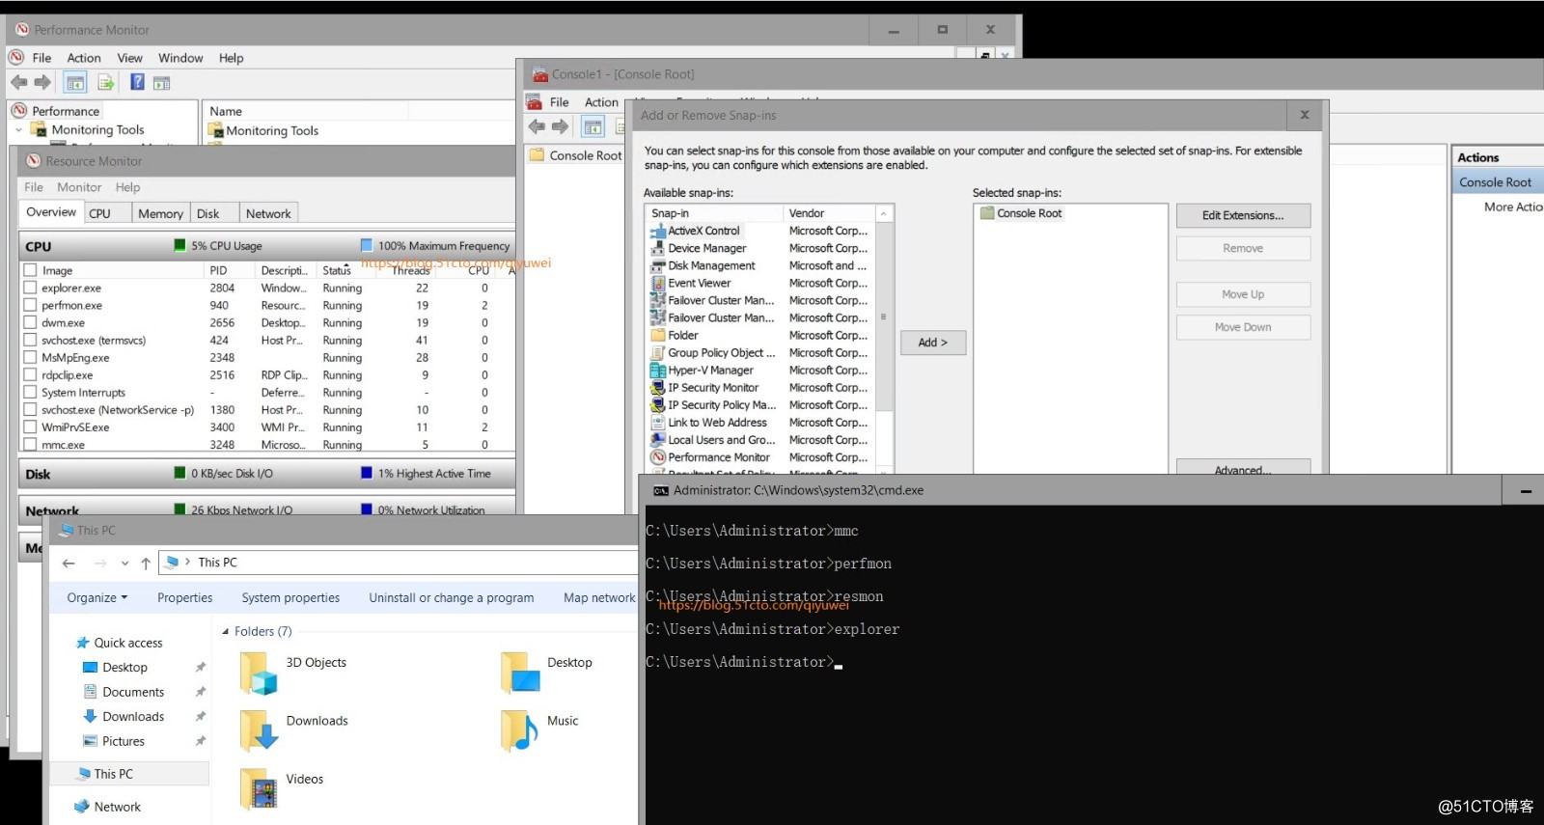Click Help icon in Performance Monitor toolbar
The width and height of the screenshot is (1544, 825).
(x=137, y=82)
